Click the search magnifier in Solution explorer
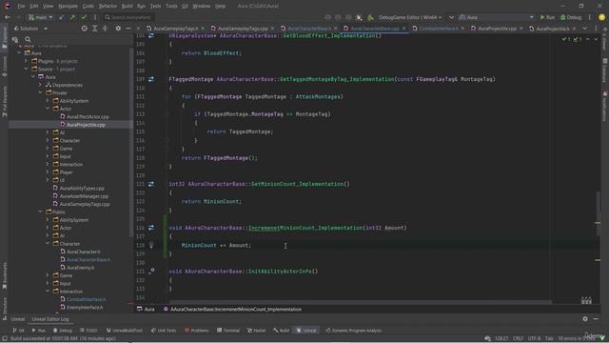 (x=28, y=39)
